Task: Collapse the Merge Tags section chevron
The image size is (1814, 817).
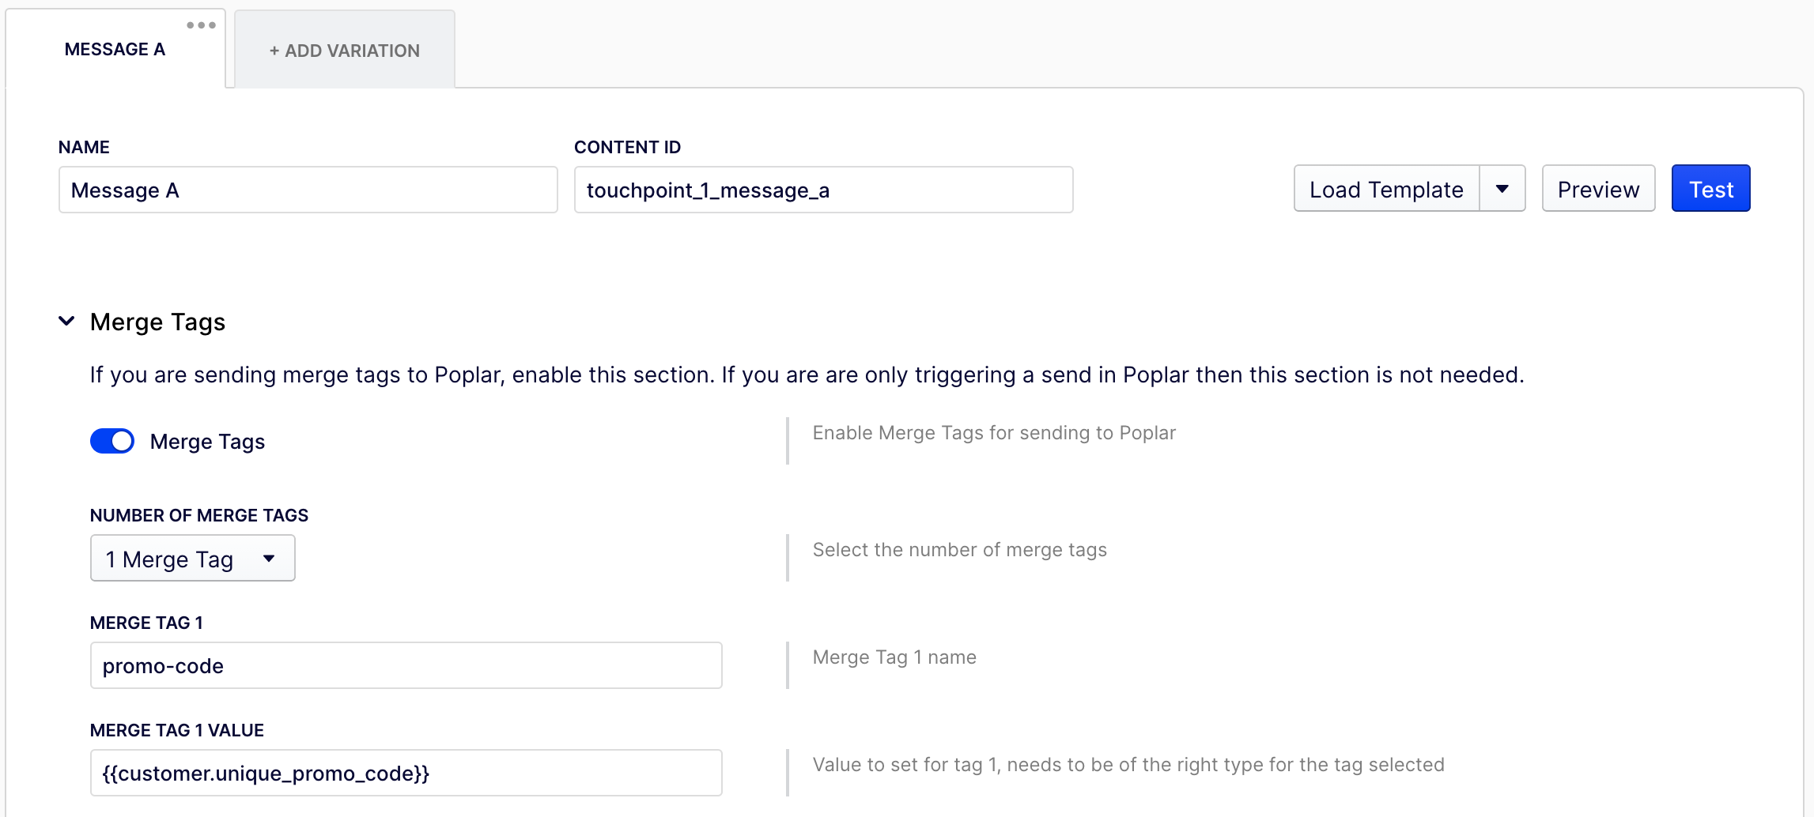Action: 67,321
